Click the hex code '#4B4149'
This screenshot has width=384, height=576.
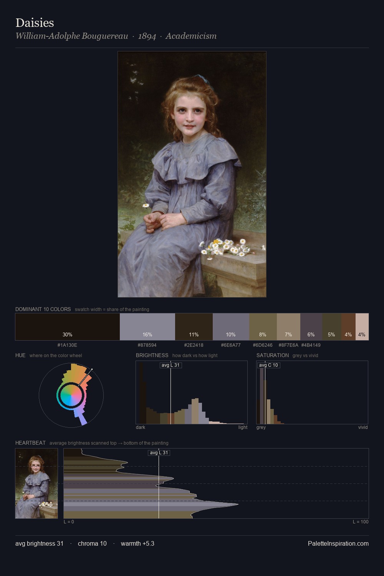(311, 345)
